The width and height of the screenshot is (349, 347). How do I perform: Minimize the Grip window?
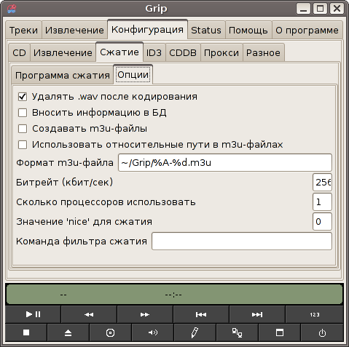303,9
